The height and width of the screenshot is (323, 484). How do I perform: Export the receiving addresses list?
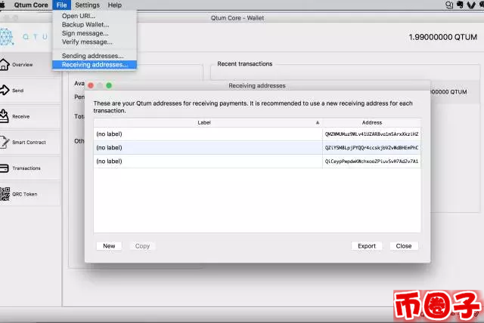(x=367, y=246)
